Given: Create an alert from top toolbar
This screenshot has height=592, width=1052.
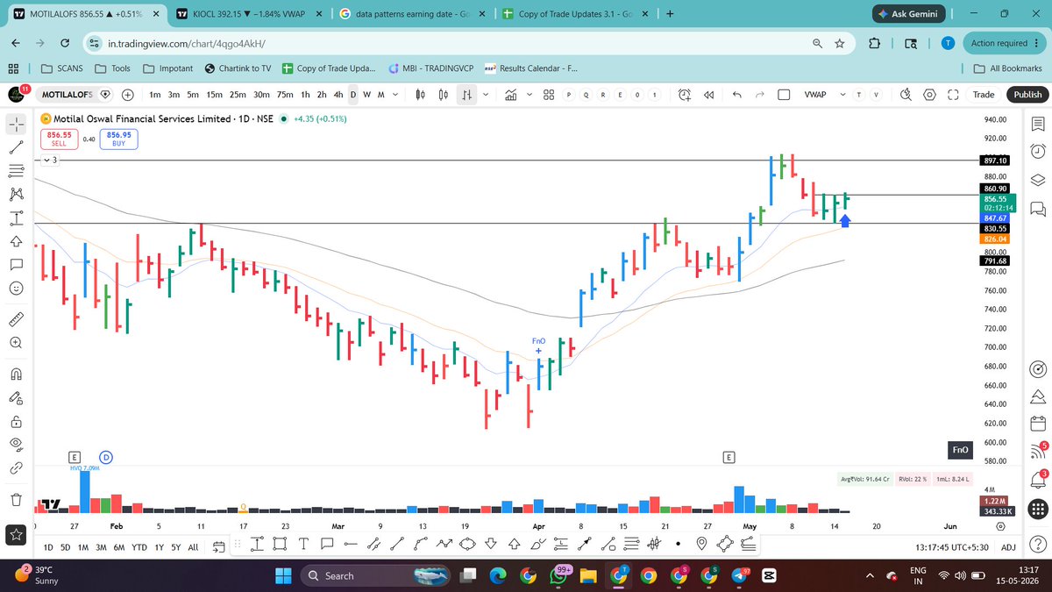Looking at the screenshot, I should (685, 95).
